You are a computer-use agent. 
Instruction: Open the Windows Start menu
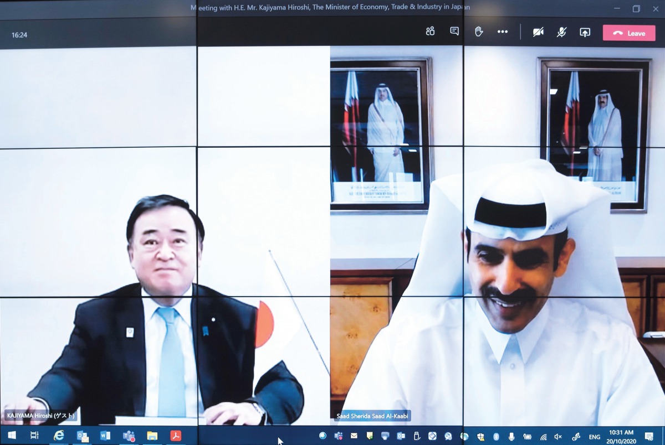tap(11, 436)
